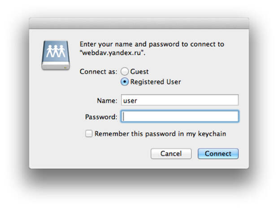Click the word "user" in Name field
Viewport: 278px width, 209px height.
click(130, 101)
